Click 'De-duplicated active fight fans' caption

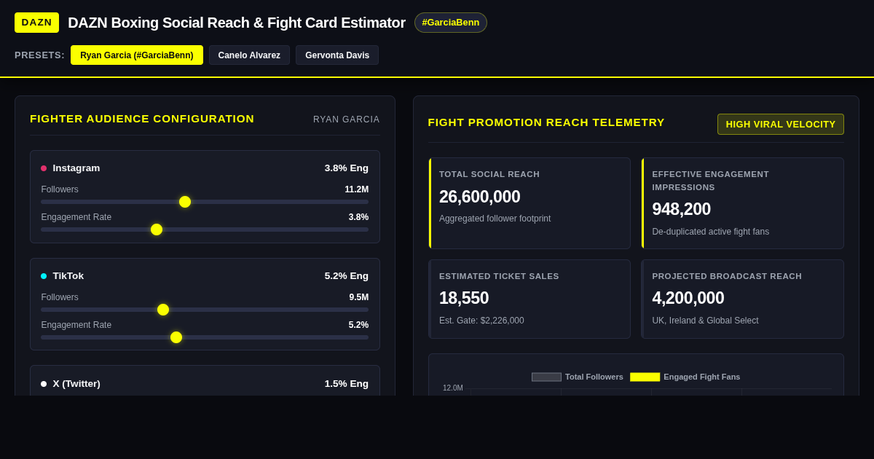[x=711, y=232]
